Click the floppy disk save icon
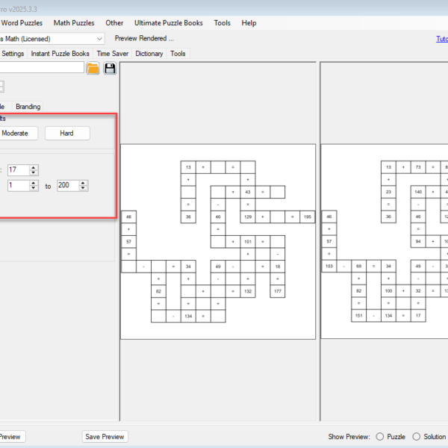 (x=111, y=69)
